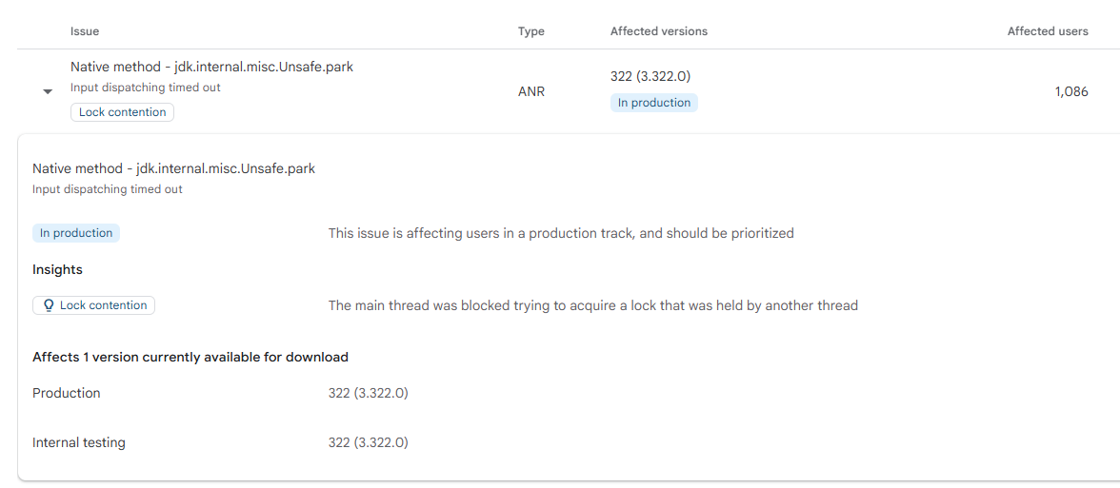This screenshot has height=488, width=1120.
Task: Click Native method title in details panel
Action: pos(173,169)
